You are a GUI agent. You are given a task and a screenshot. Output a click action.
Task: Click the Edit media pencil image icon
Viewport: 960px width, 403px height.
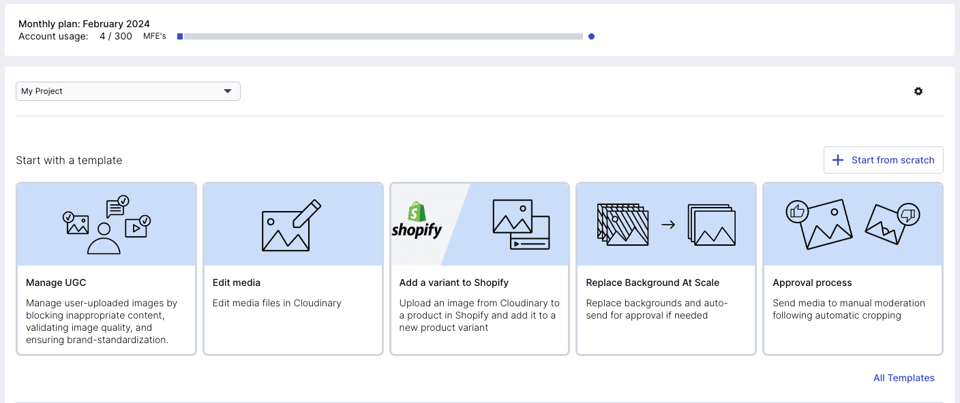click(x=292, y=225)
